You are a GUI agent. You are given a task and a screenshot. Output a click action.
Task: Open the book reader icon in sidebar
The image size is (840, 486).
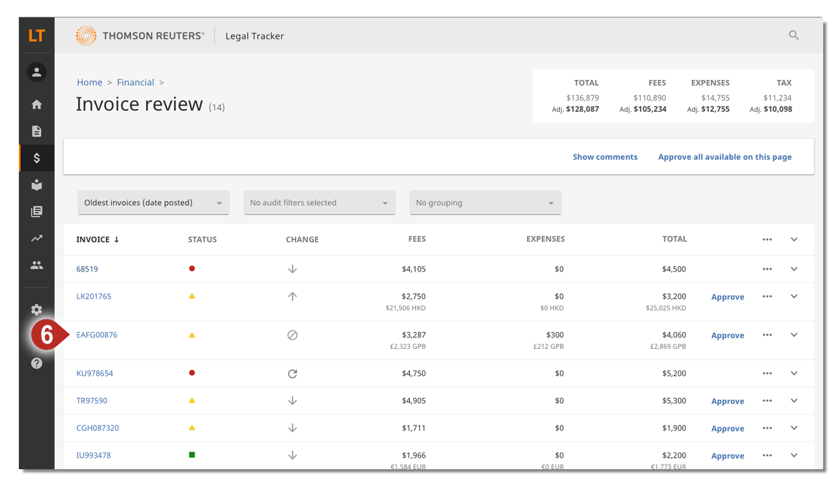(x=36, y=185)
